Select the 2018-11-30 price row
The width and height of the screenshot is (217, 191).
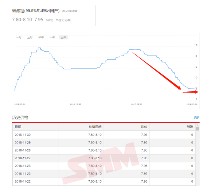point(104,135)
